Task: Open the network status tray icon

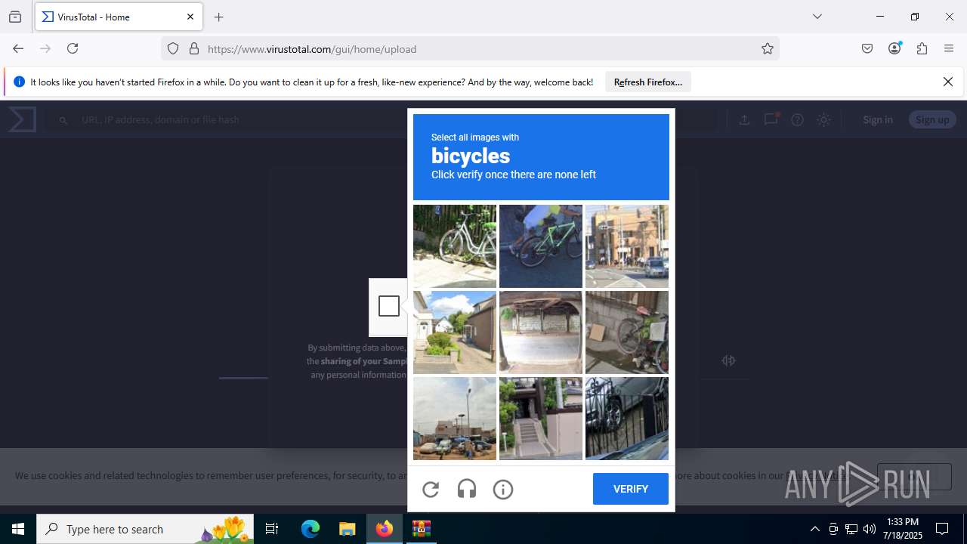Action: [x=851, y=529]
